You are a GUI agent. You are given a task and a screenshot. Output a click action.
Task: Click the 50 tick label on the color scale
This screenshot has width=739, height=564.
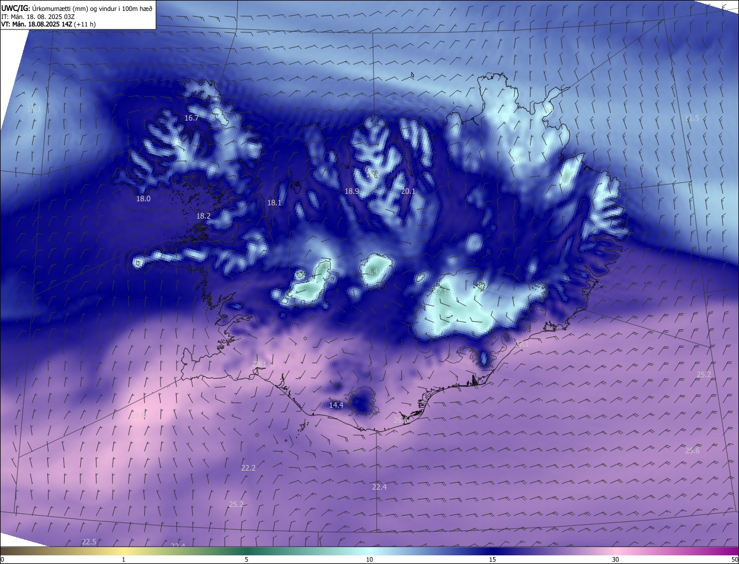click(734, 560)
